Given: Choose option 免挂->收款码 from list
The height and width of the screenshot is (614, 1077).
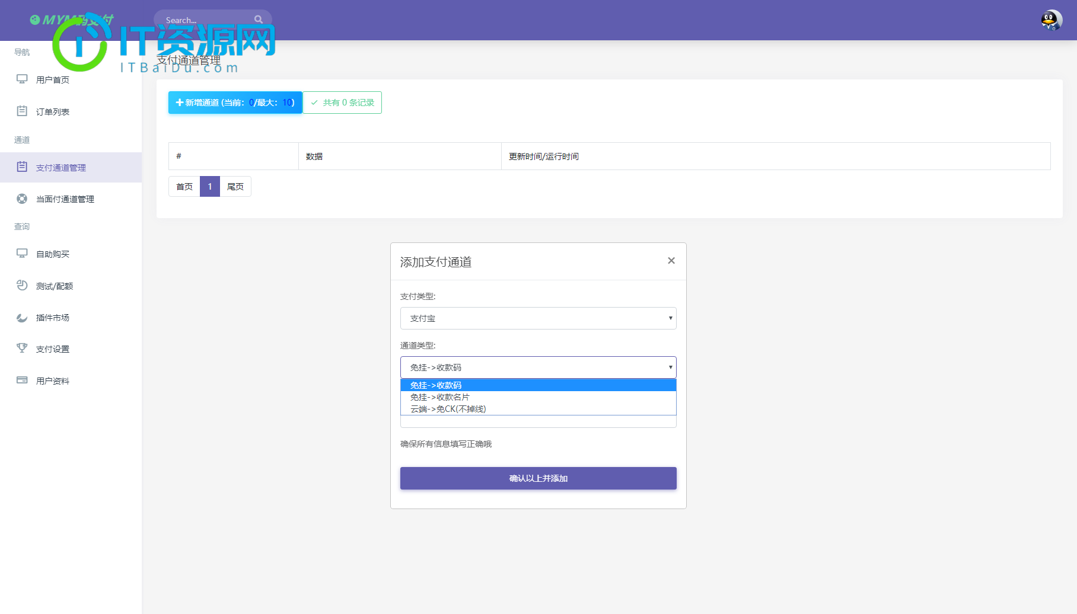Looking at the screenshot, I should pyautogui.click(x=538, y=385).
